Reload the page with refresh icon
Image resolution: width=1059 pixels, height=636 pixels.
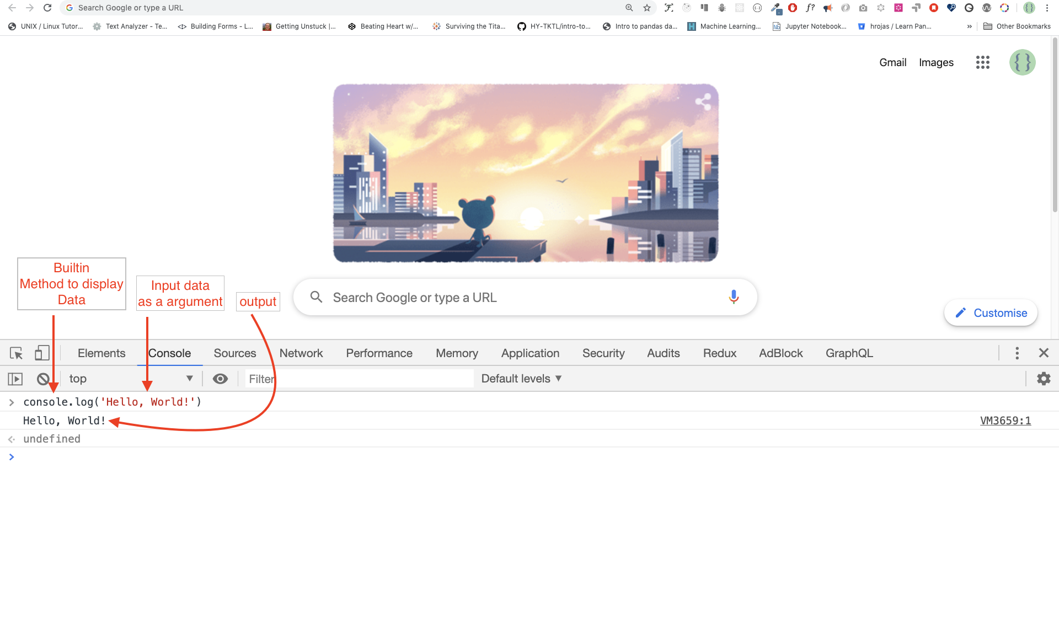point(47,8)
